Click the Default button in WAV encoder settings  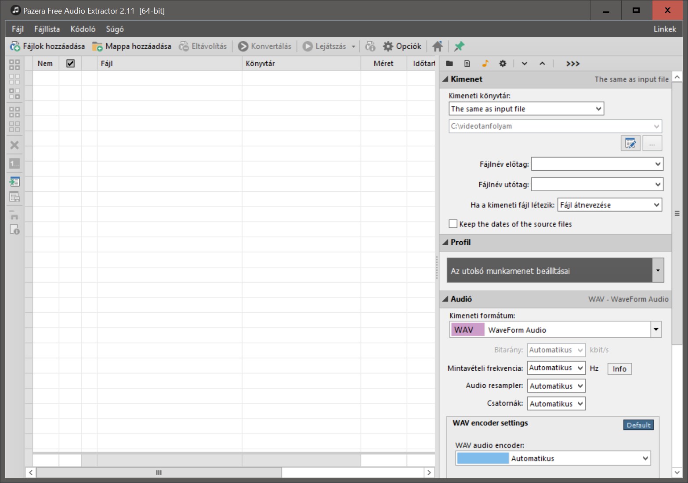(638, 425)
